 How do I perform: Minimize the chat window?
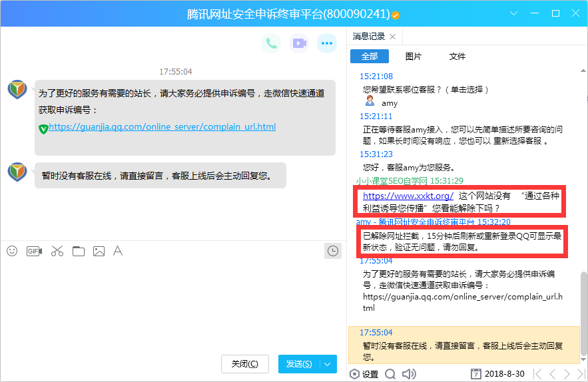(x=535, y=13)
